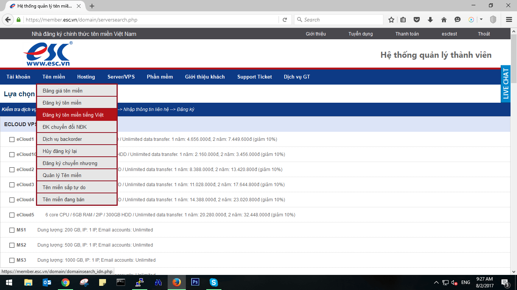Go to Firefox home page icon

point(444,20)
